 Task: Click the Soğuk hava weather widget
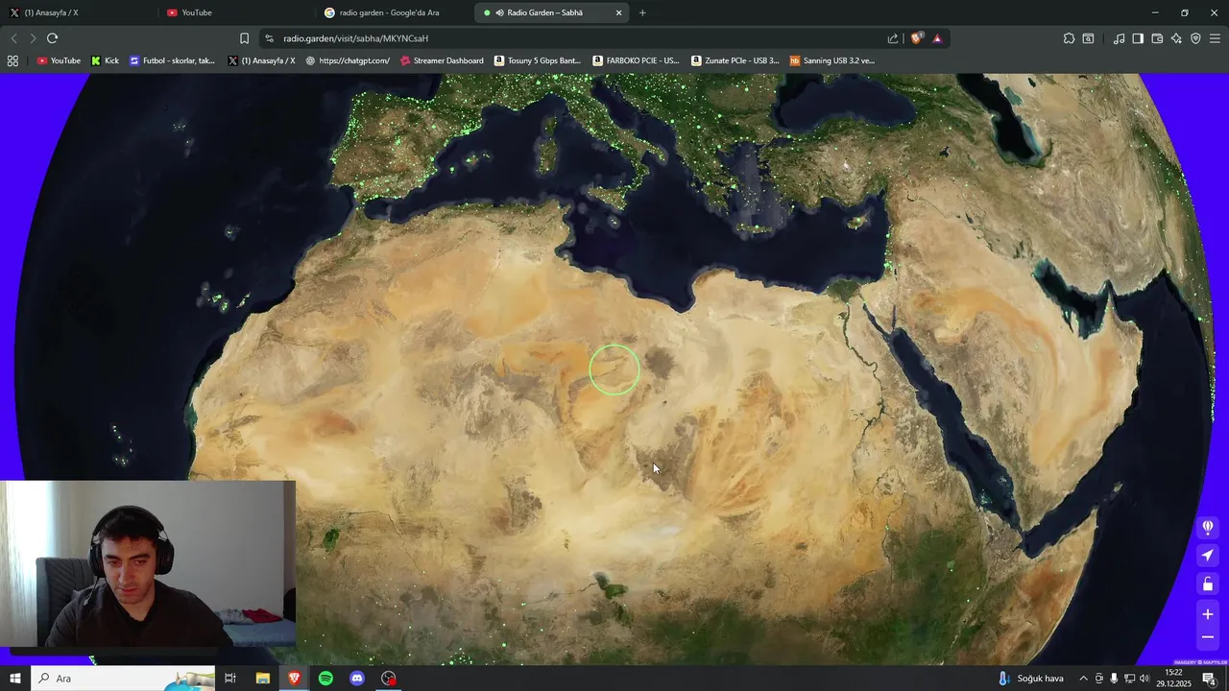click(x=1030, y=679)
